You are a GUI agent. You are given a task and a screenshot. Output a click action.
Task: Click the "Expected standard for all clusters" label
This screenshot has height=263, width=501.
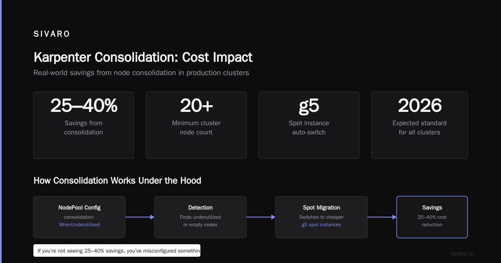[420, 128]
